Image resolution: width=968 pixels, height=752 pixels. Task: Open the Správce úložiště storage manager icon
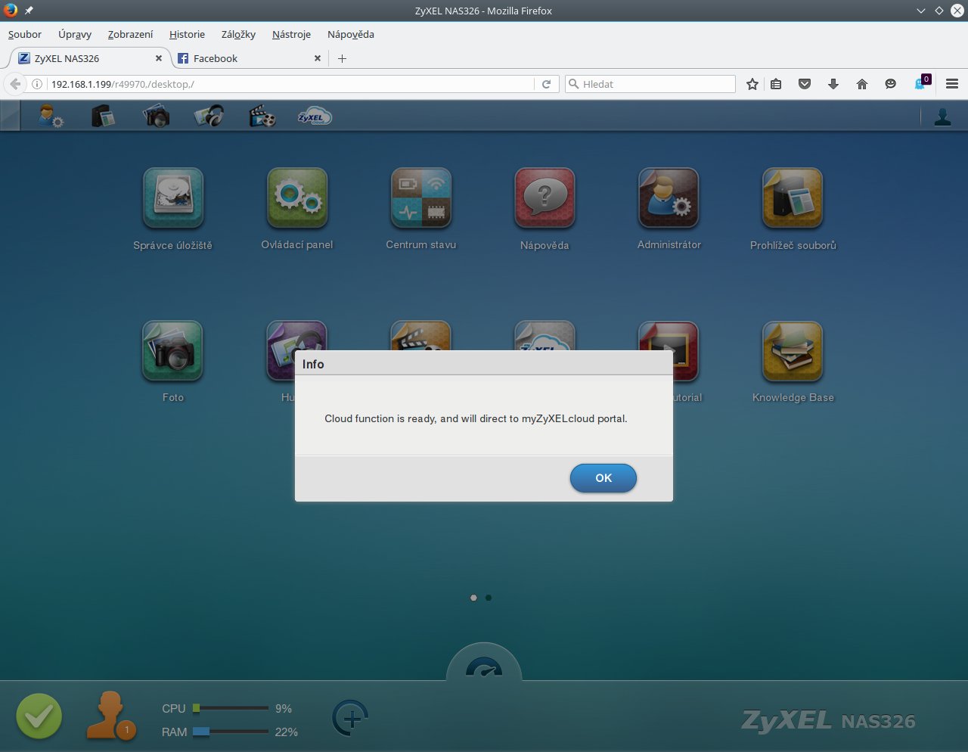click(x=173, y=197)
